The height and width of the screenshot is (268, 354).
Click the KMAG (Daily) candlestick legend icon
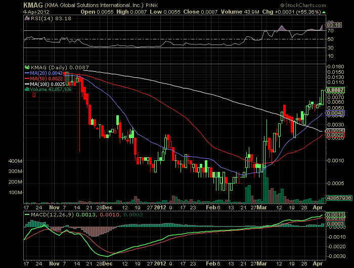point(26,67)
